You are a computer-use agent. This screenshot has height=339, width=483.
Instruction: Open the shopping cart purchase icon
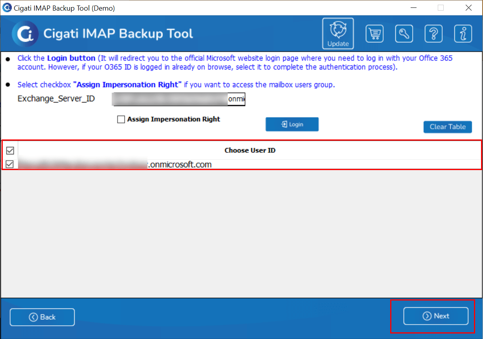(x=374, y=34)
